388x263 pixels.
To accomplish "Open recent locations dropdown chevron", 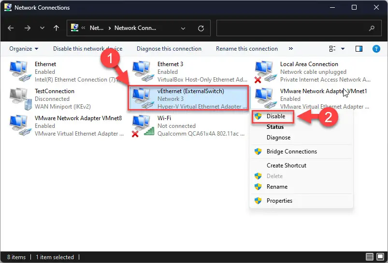I will click(43, 28).
